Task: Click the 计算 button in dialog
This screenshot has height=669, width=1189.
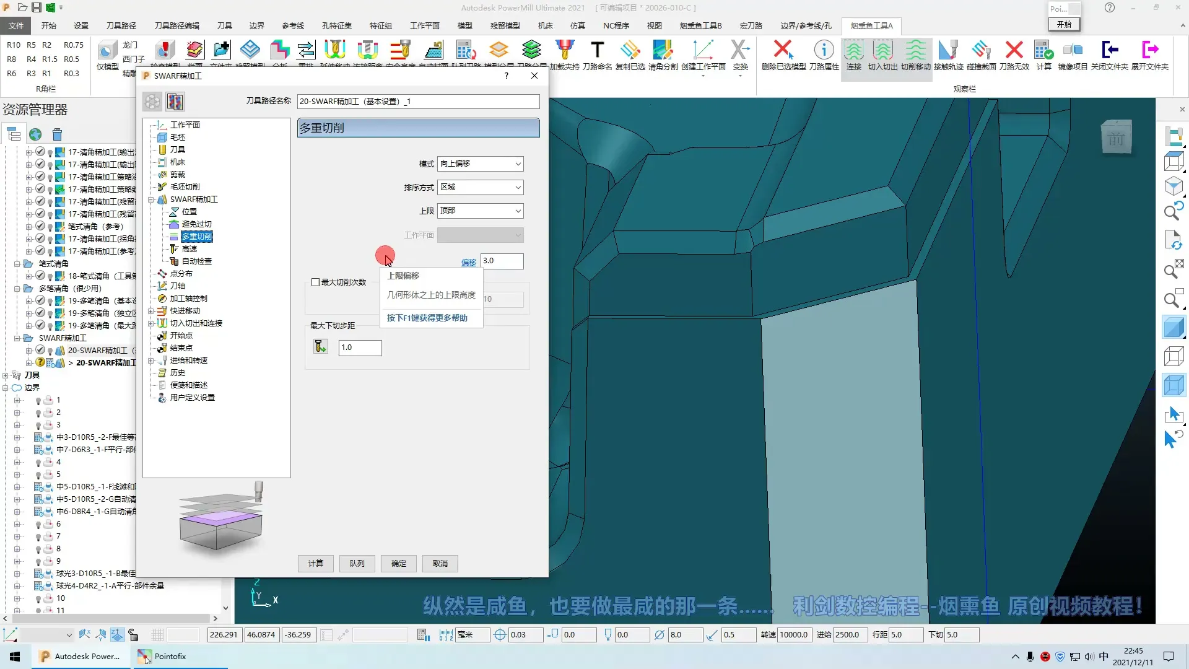Action: pyautogui.click(x=316, y=563)
